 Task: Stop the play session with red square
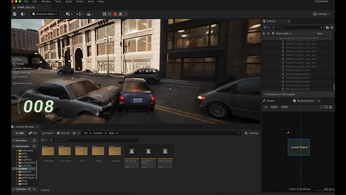(x=115, y=14)
